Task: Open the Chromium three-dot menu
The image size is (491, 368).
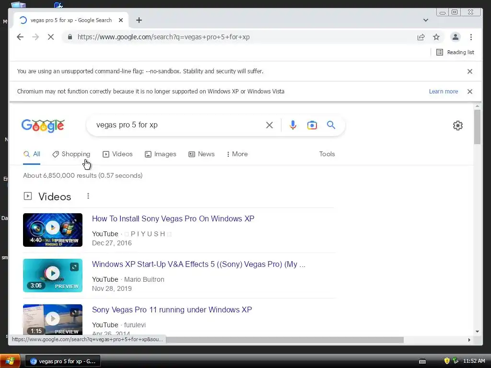Action: 471,37
